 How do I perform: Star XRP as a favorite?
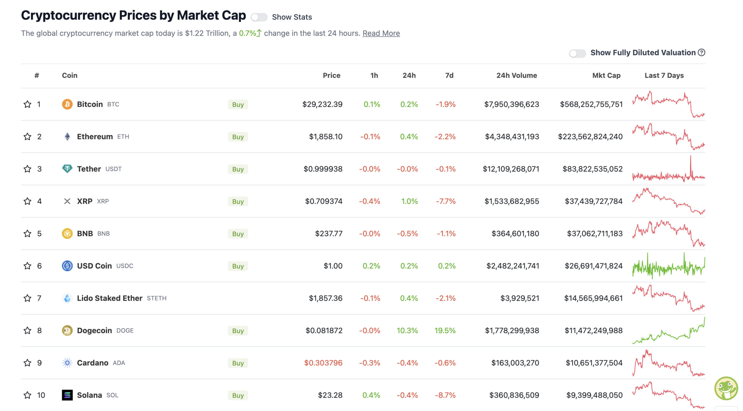27,201
